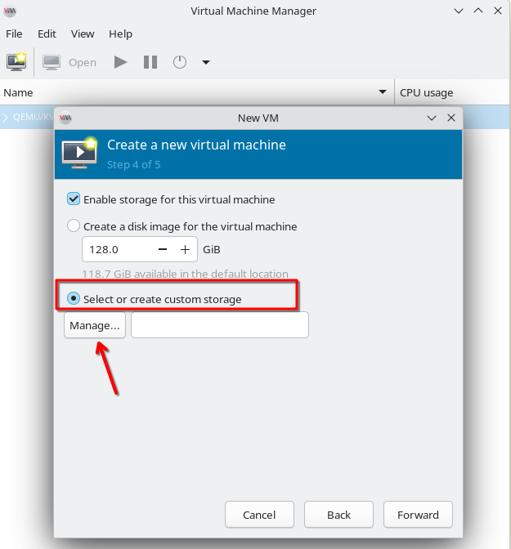Expand the QEMU/KVM connection row

5,118
